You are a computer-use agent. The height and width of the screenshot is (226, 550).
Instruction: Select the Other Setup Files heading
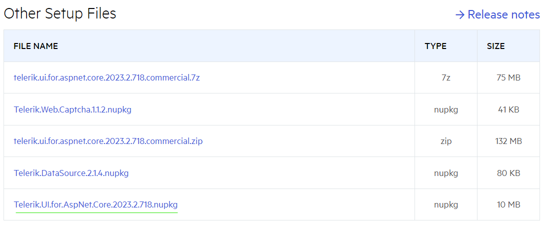tap(60, 13)
